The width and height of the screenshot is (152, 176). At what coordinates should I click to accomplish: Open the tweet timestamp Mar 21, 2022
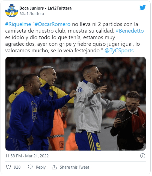pyautogui.click(x=37, y=156)
